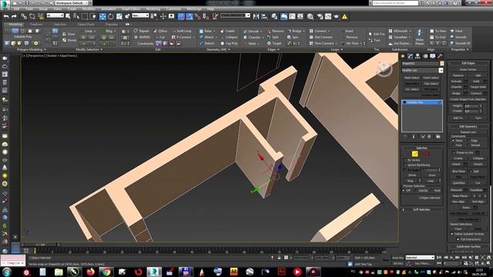This screenshot has width=493, height=277.
Task: Click the Swift Loop ribbon tool
Action: [182, 31]
